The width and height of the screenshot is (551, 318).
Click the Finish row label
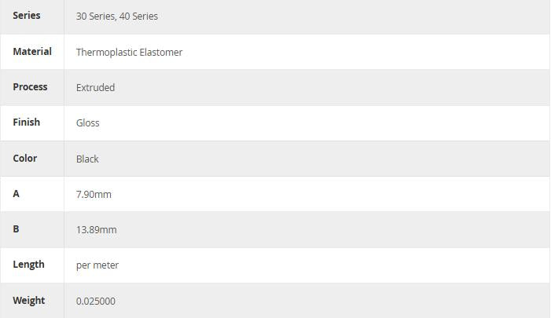[26, 122]
